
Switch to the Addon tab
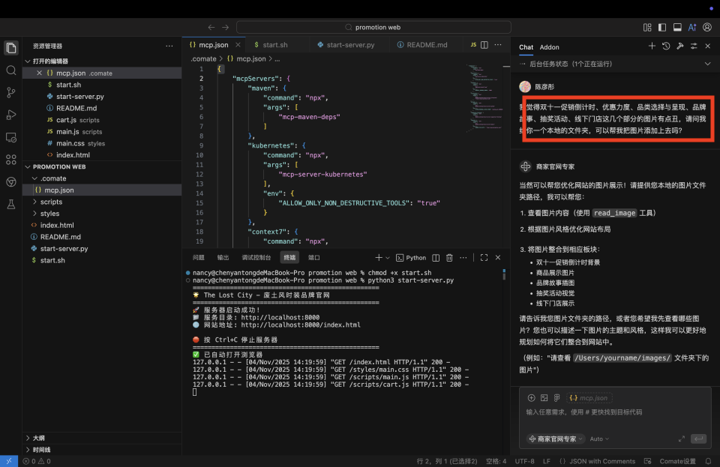pyautogui.click(x=549, y=47)
